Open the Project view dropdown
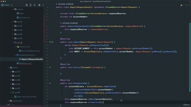 (12, 5)
